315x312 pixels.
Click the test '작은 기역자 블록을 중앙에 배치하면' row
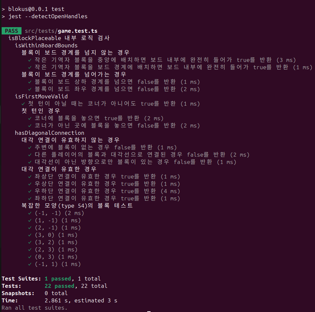pos(162,60)
